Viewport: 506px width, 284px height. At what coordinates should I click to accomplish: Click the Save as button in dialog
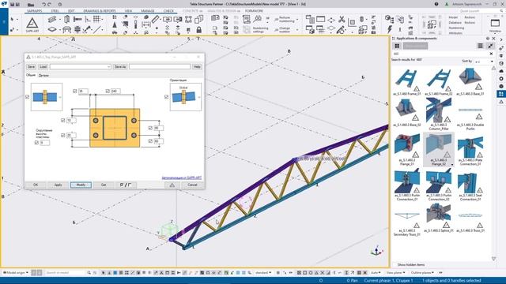coord(120,66)
